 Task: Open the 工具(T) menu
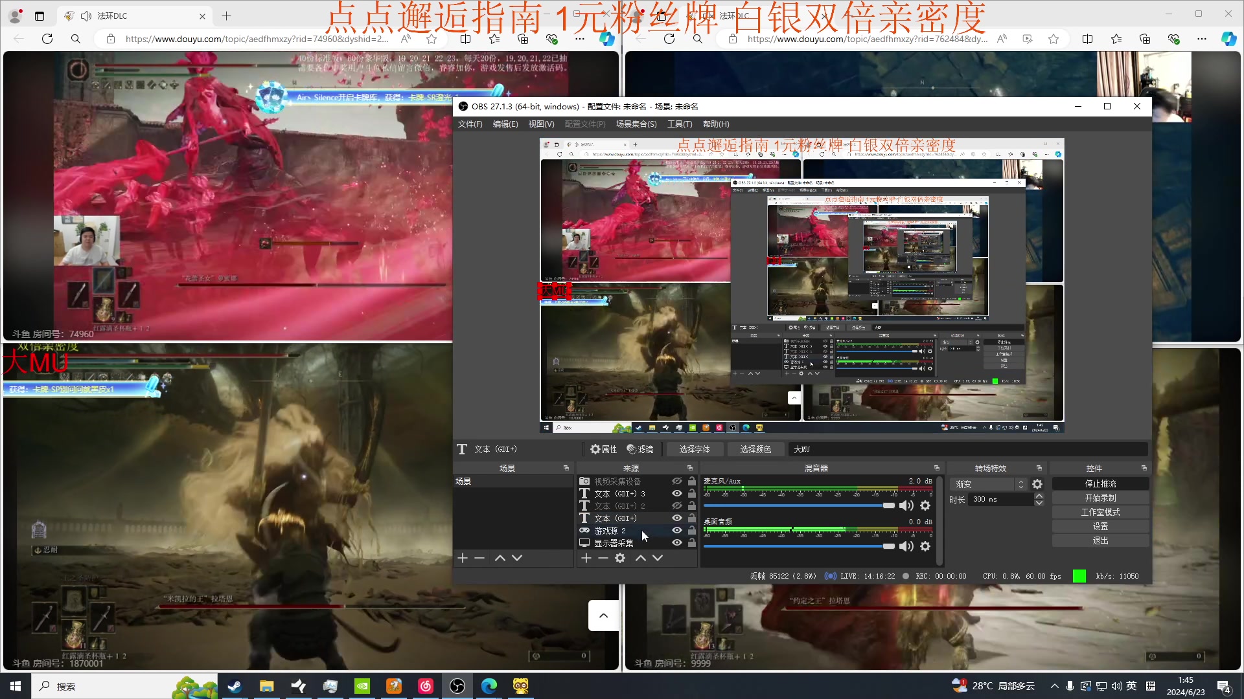point(680,124)
